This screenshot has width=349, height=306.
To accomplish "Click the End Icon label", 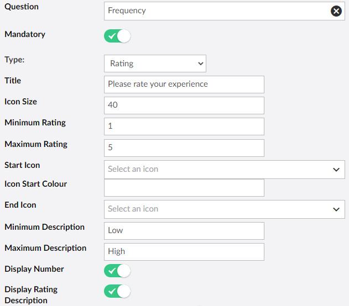I will pos(20,205).
